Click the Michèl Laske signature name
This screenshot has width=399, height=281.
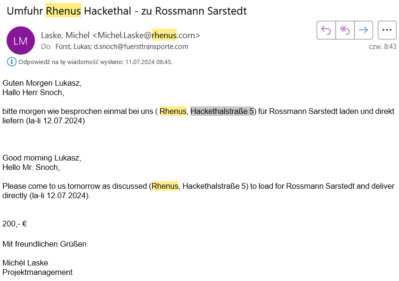[25, 263]
